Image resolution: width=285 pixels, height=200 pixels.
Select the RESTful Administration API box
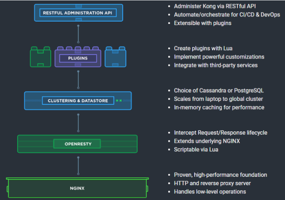pos(78,13)
